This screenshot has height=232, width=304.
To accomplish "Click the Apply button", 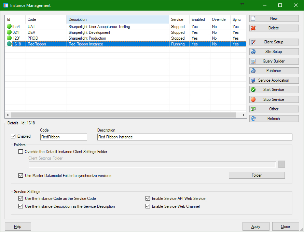I will (256, 227).
